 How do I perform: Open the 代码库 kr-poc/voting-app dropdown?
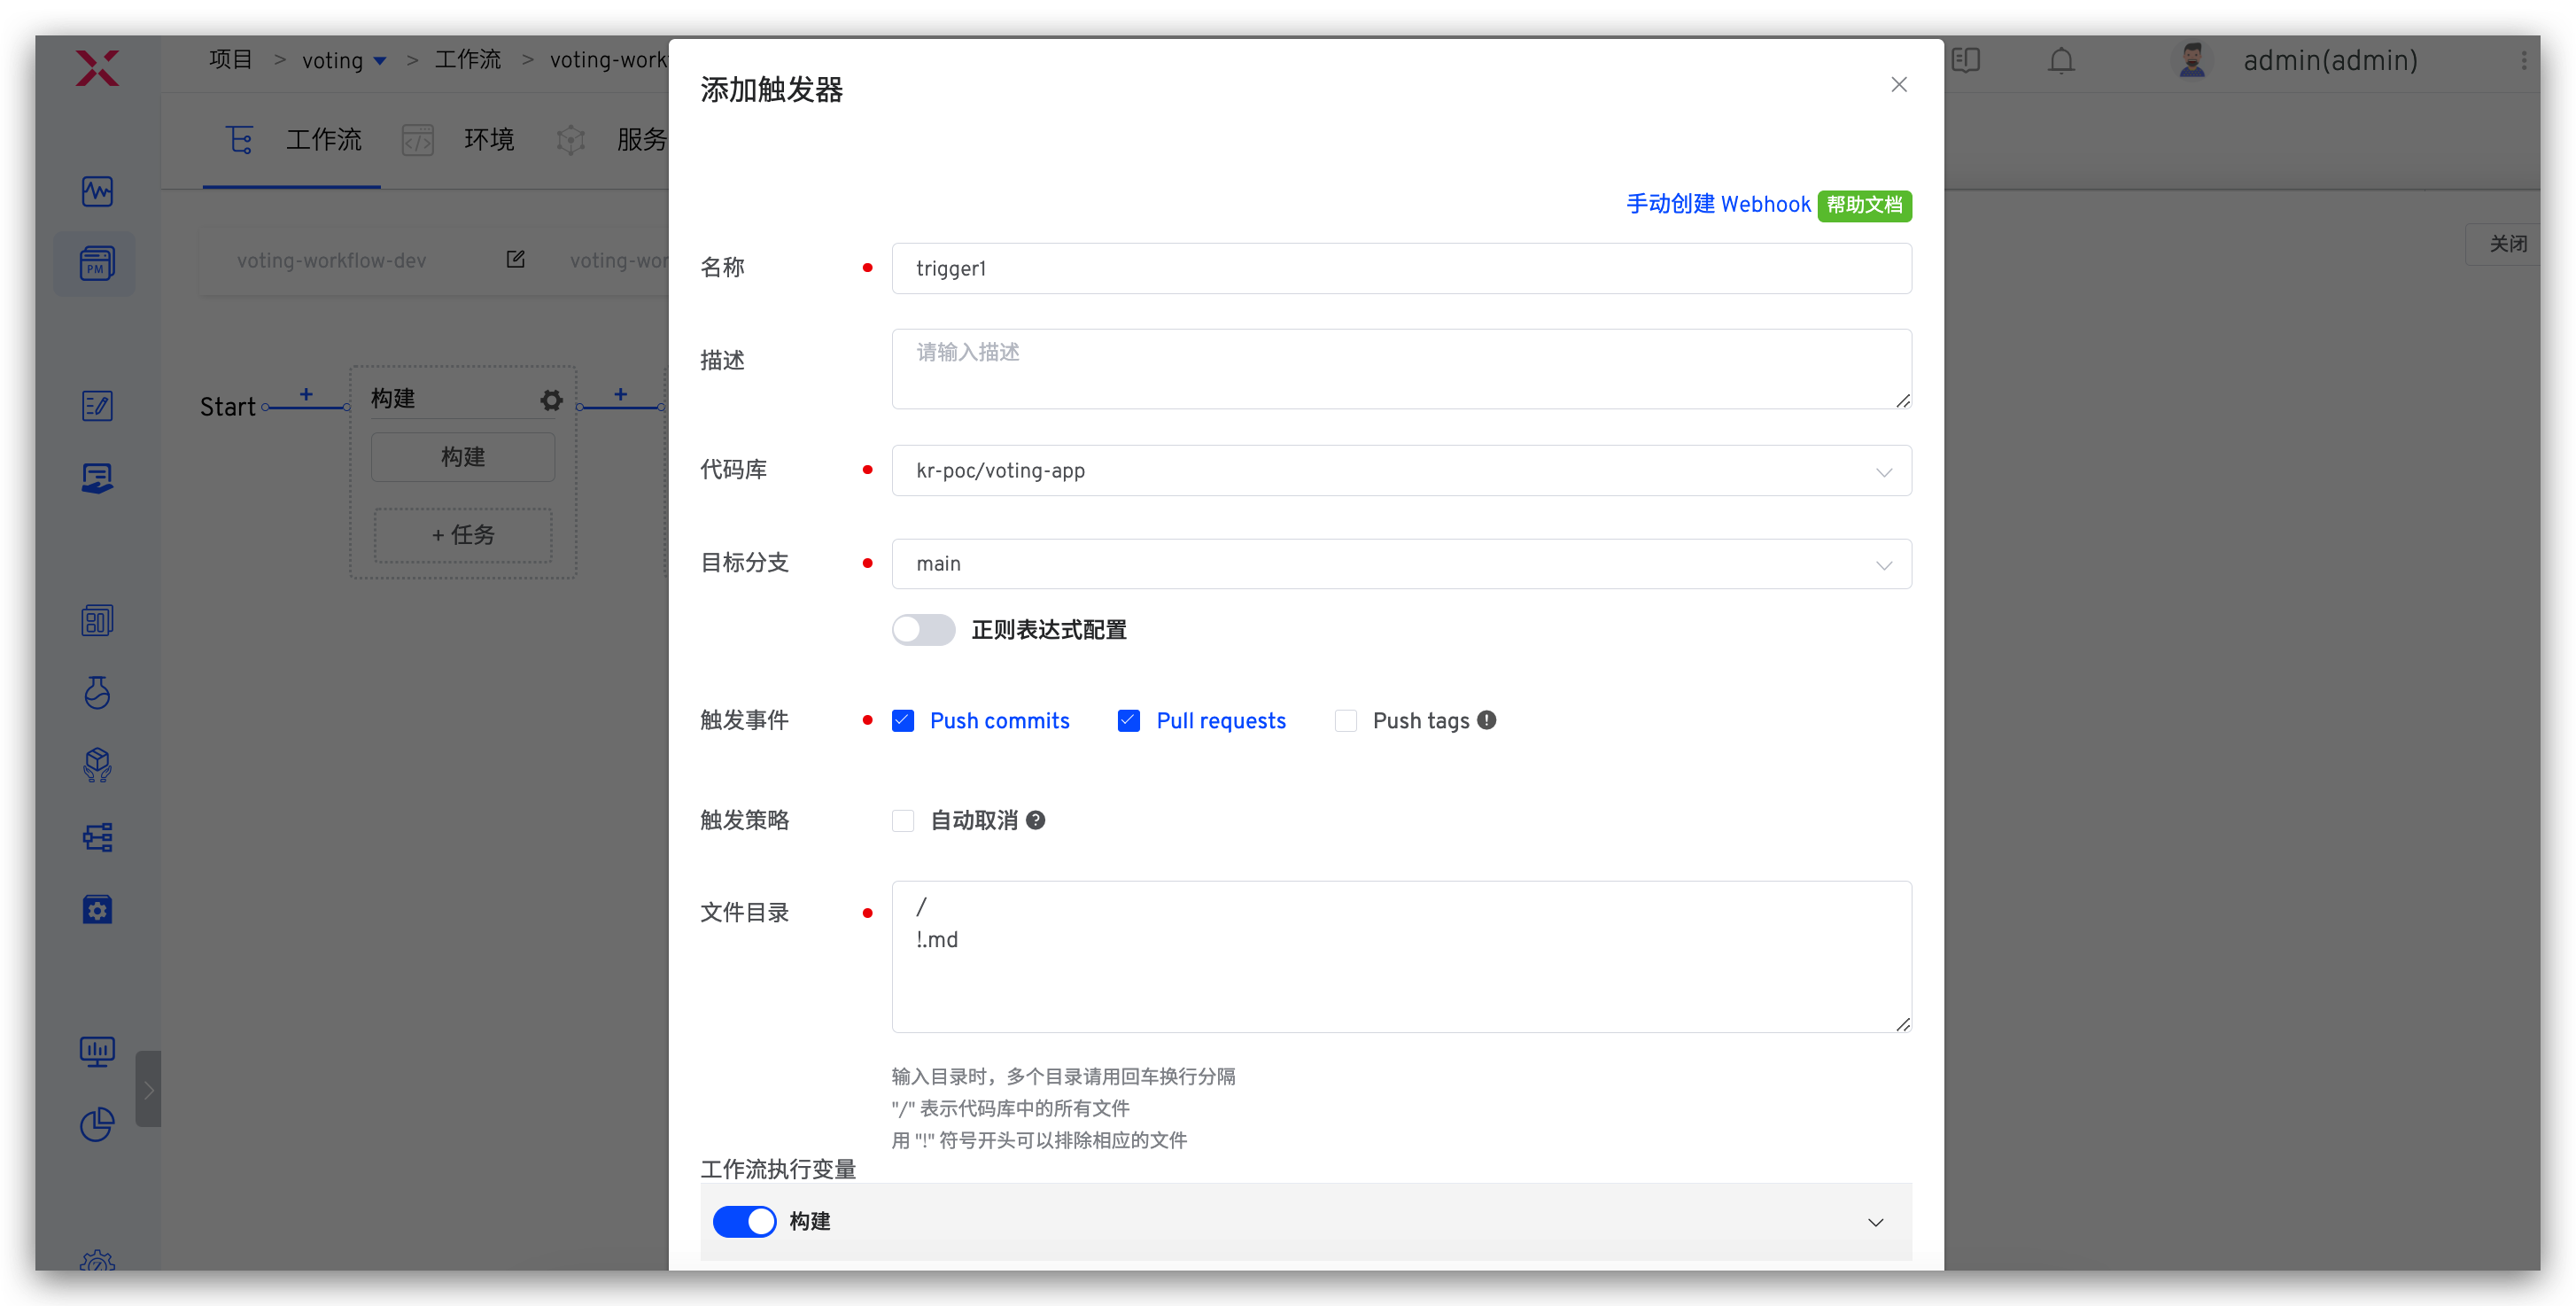click(x=1400, y=471)
